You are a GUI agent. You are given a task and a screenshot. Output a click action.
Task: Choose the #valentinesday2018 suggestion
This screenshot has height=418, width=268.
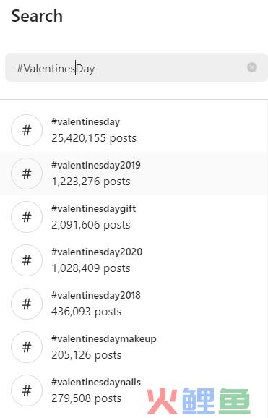(x=134, y=304)
